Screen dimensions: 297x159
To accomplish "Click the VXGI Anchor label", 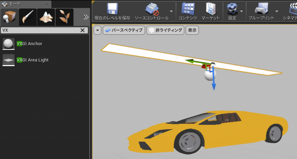I will coord(29,44).
